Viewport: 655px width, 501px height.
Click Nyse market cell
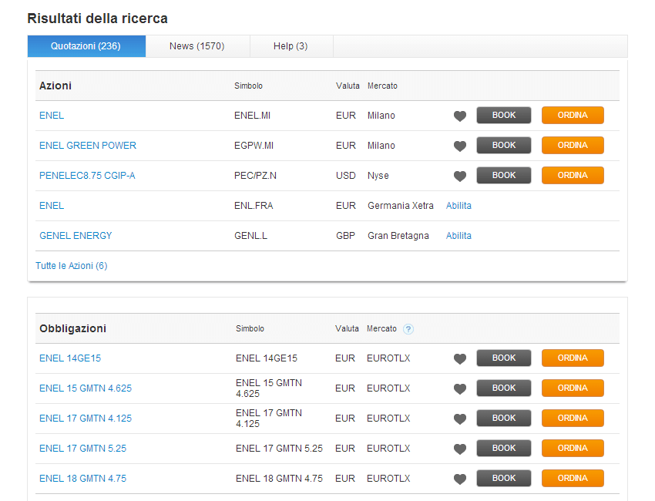378,176
